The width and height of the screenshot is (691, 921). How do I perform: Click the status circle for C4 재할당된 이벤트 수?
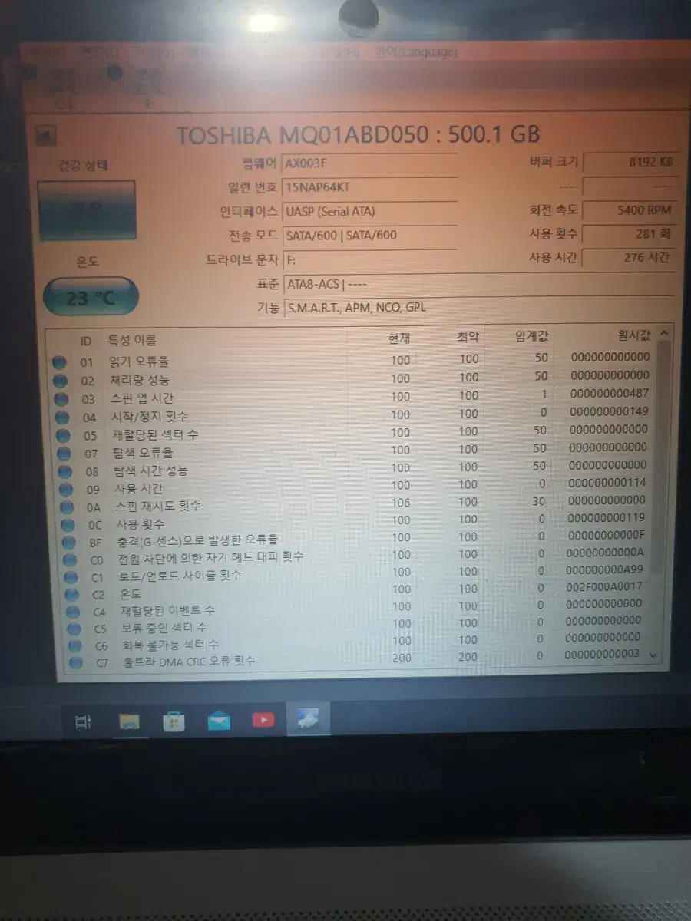click(x=73, y=612)
